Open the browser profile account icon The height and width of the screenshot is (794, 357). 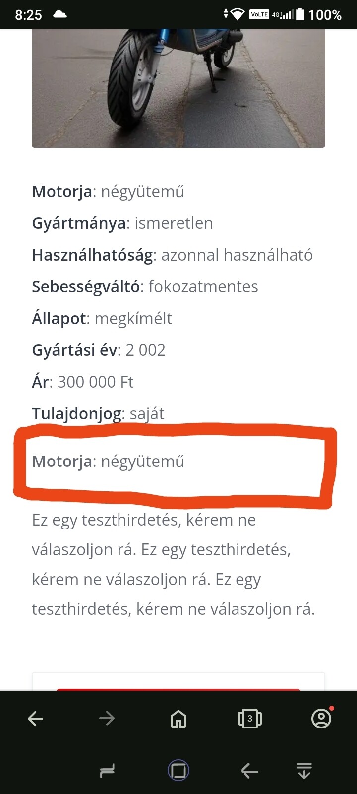[321, 718]
